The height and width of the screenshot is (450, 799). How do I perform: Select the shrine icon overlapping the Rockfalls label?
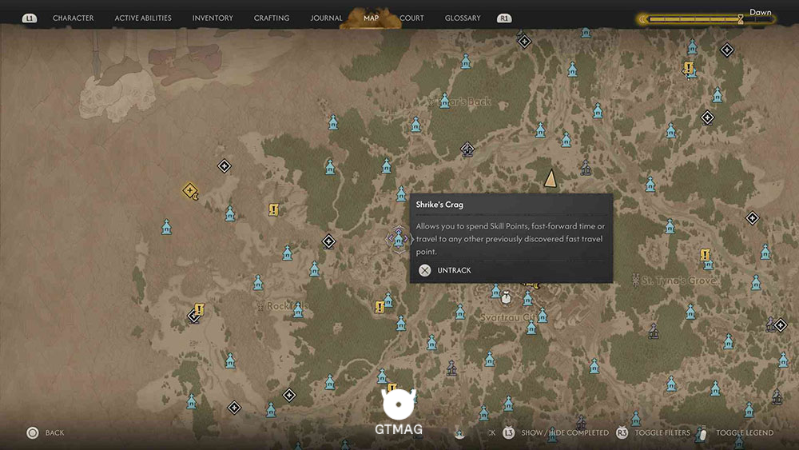298,310
